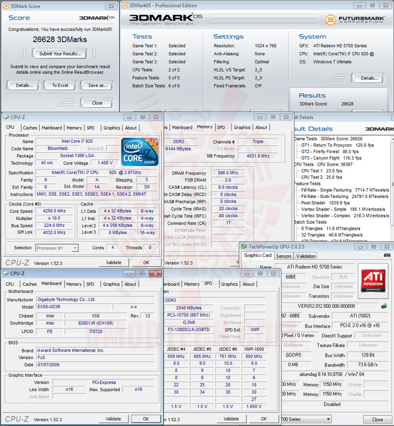Select GT2 - Firefly Forest result row
Viewport: 394px width, 426px height.
[329, 151]
